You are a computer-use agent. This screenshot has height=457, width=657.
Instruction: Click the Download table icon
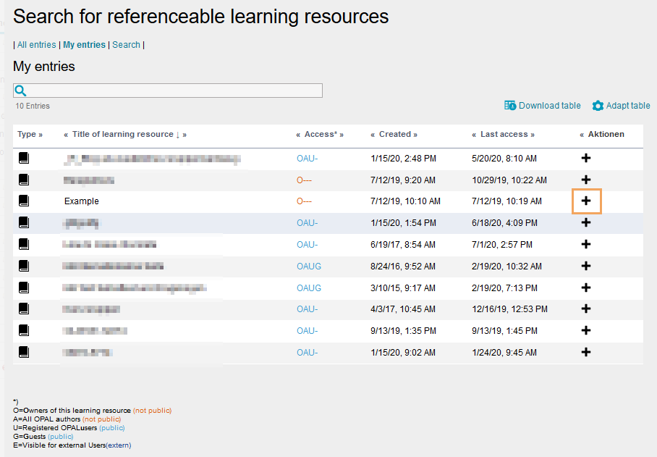tap(510, 106)
